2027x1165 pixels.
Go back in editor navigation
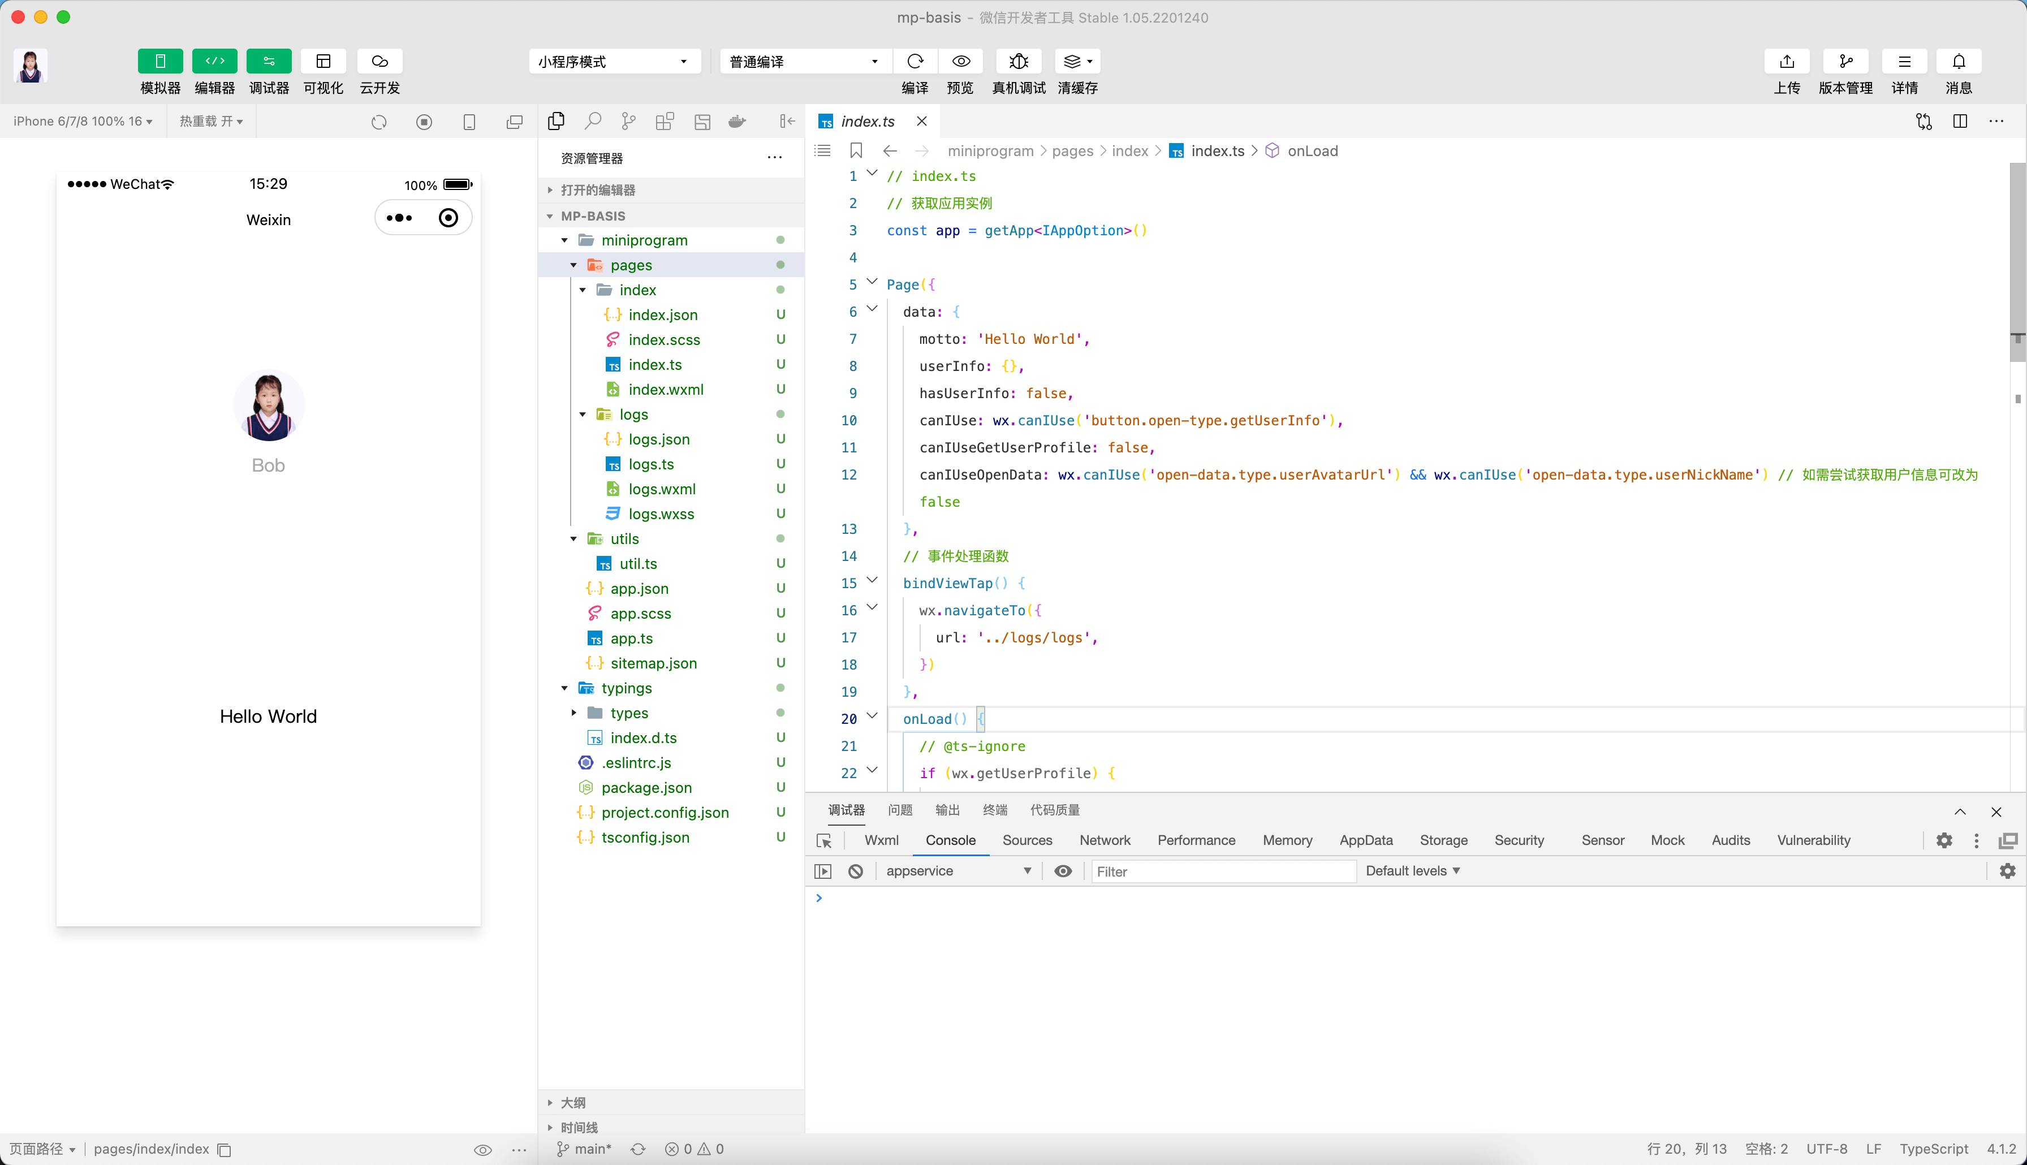890,150
